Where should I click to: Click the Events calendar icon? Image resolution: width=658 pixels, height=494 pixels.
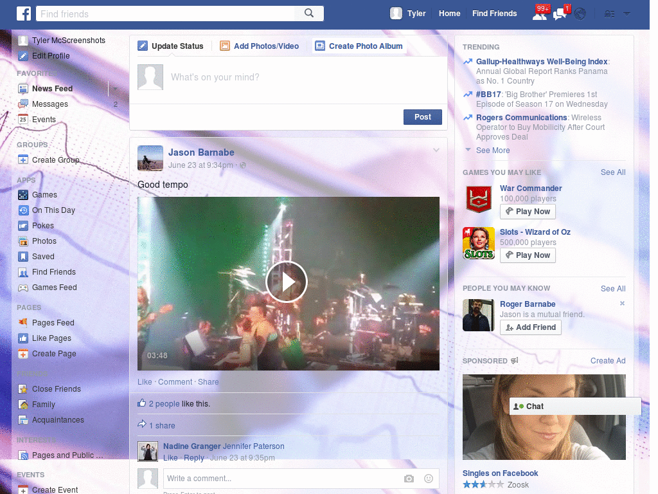(x=23, y=119)
